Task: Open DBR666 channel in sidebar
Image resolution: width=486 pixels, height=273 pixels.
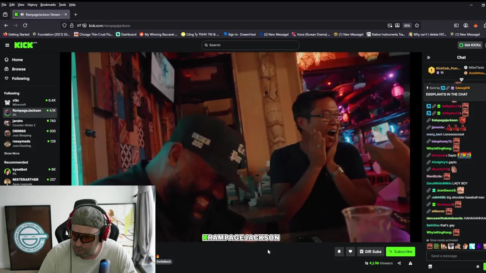Action: pyautogui.click(x=30, y=133)
